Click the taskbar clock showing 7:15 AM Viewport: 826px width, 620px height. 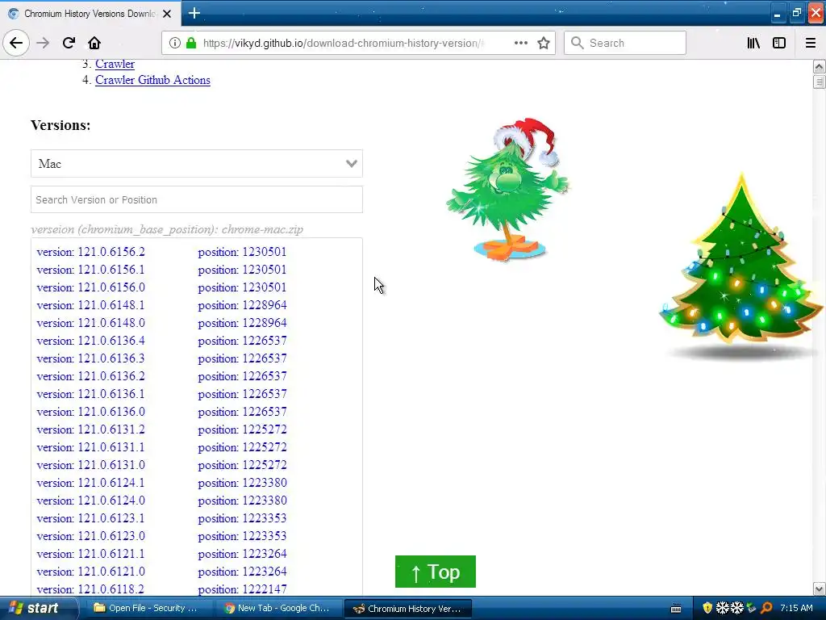click(796, 608)
